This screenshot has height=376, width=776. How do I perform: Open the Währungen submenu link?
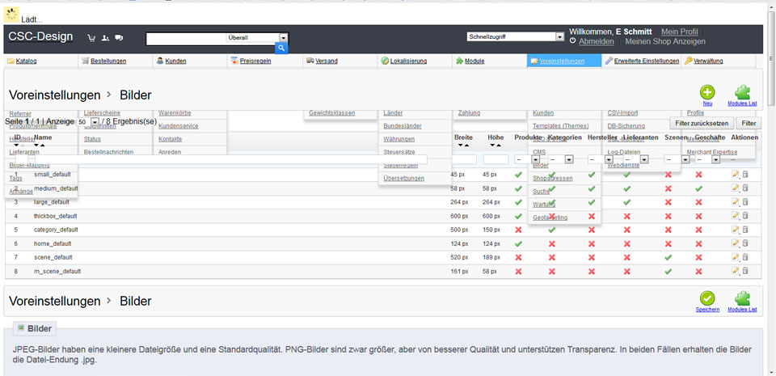(x=399, y=139)
